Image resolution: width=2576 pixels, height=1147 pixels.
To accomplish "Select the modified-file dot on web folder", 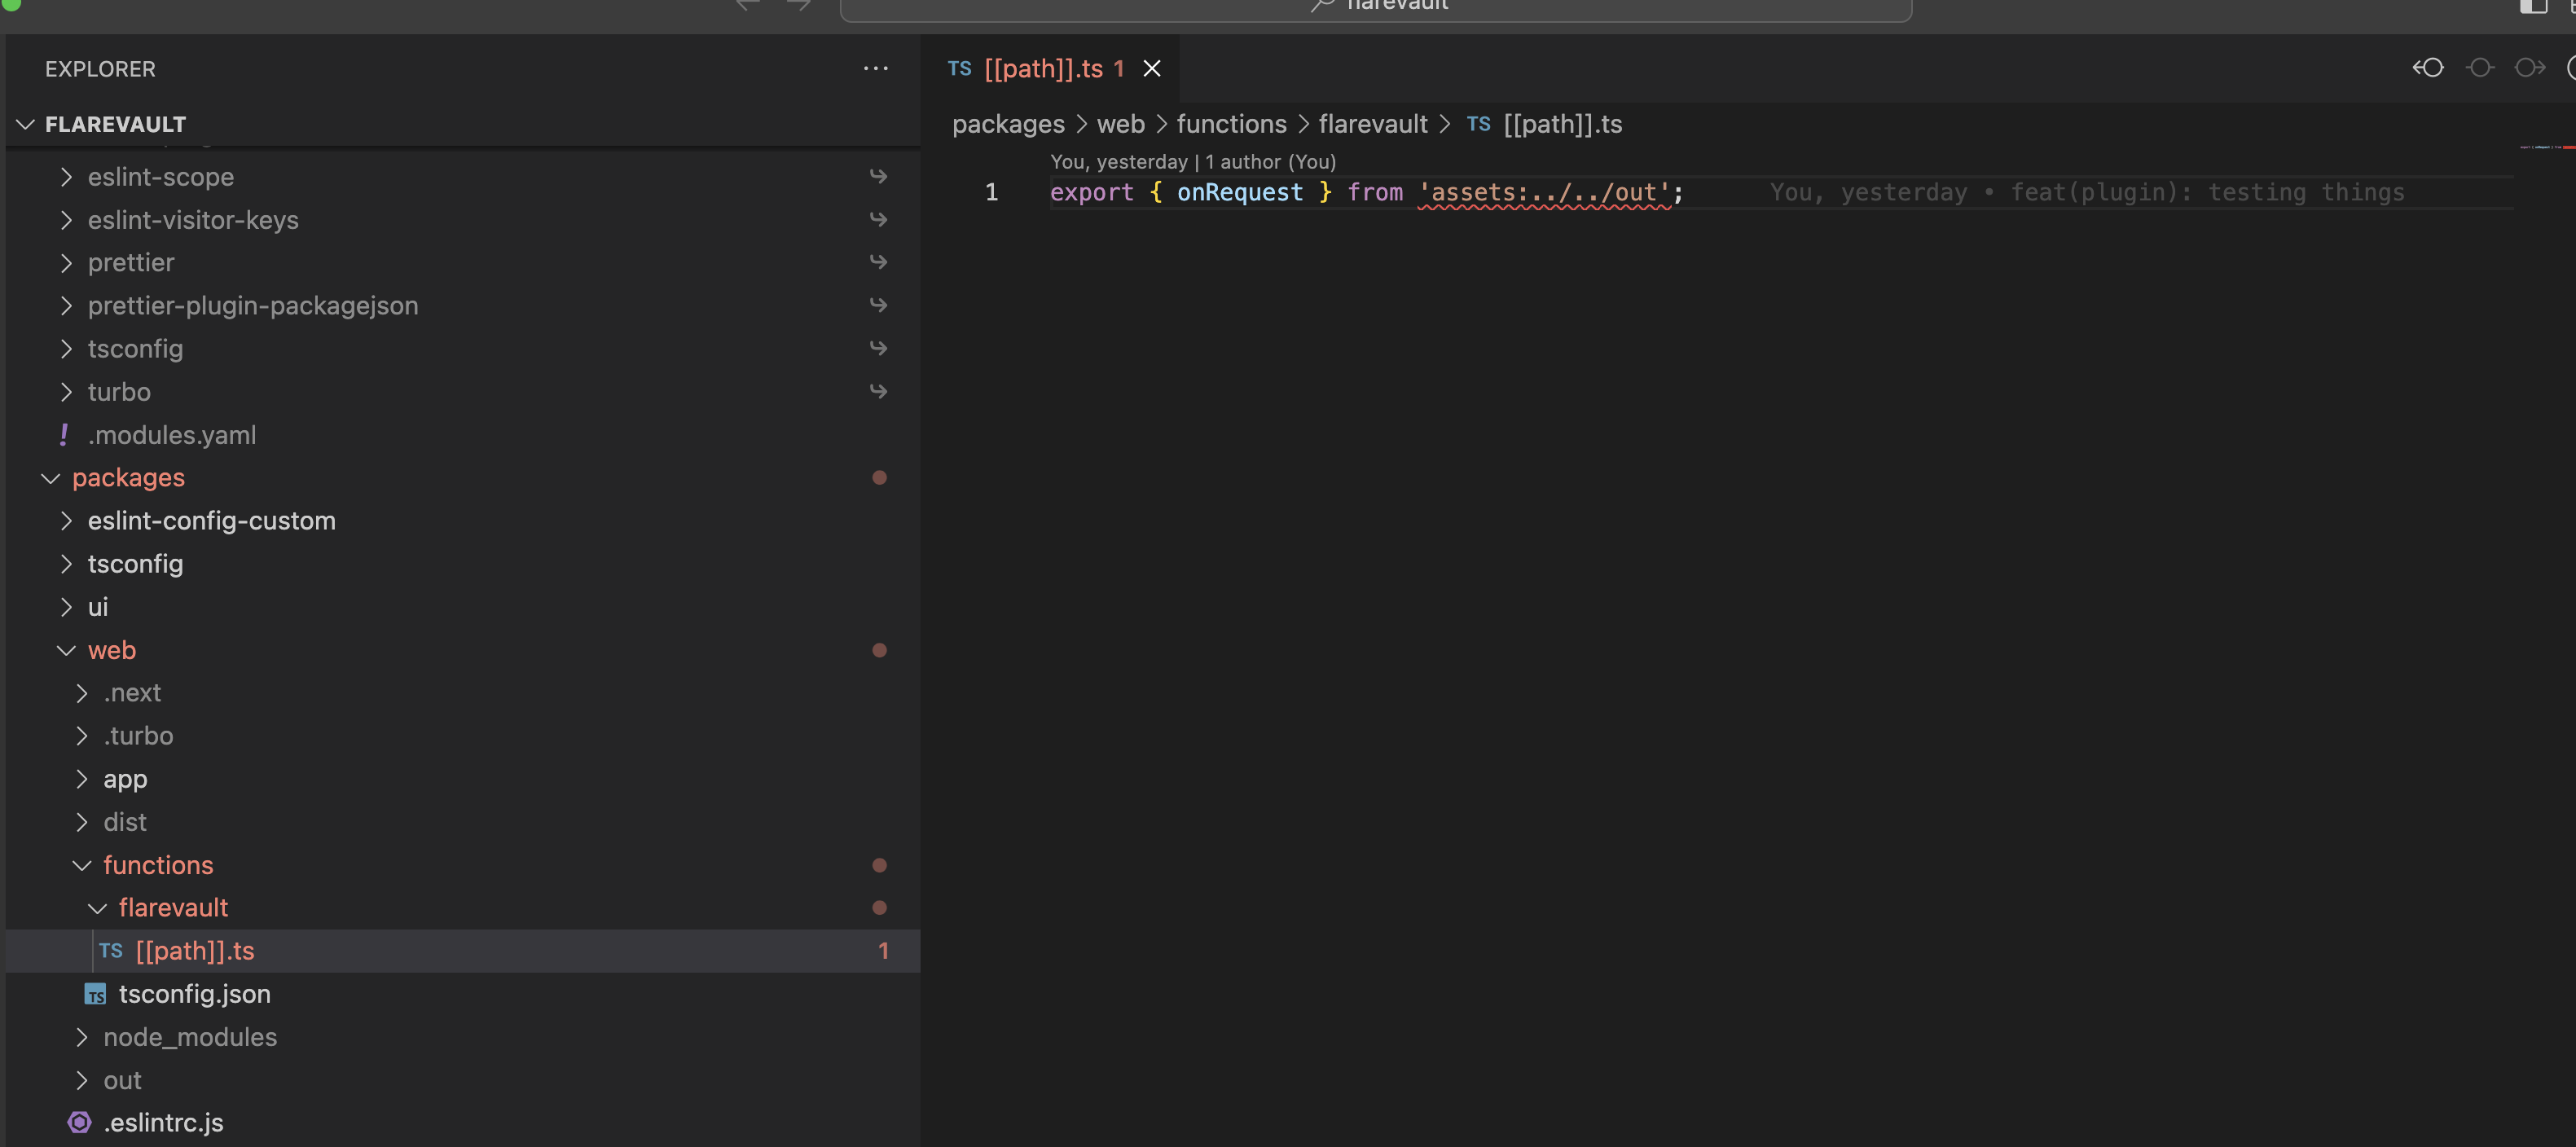I will point(880,650).
